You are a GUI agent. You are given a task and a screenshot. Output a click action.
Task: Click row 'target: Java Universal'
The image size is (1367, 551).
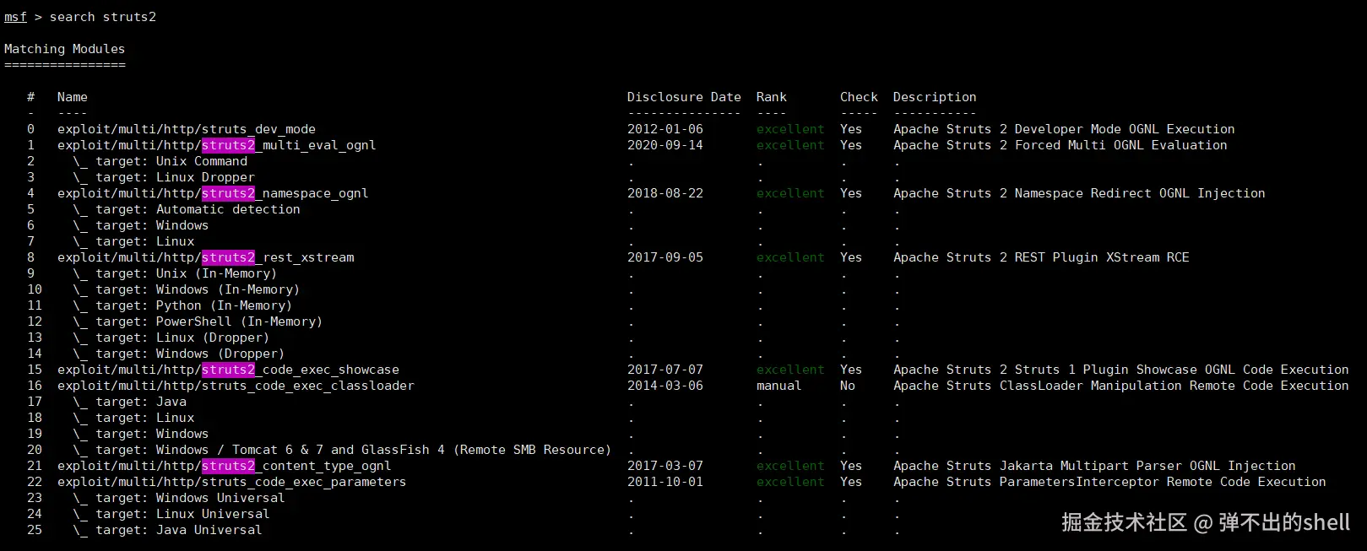(x=167, y=530)
